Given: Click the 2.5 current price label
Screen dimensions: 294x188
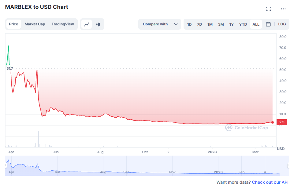Looking at the screenshot, I should pyautogui.click(x=282, y=122).
